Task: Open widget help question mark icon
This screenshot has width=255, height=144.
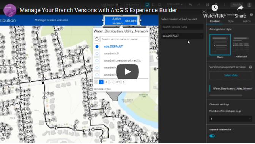Action: (x=252, y=15)
